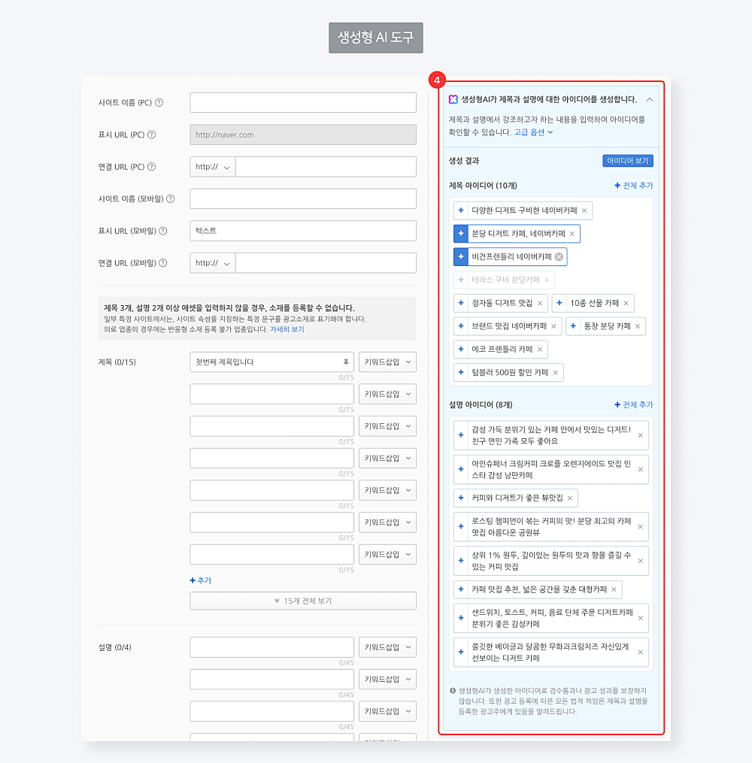Image resolution: width=752 pixels, height=763 pixels.
Task: Remove description idea 로스팅 챔피언이 볶는 커피
Action: point(641,527)
